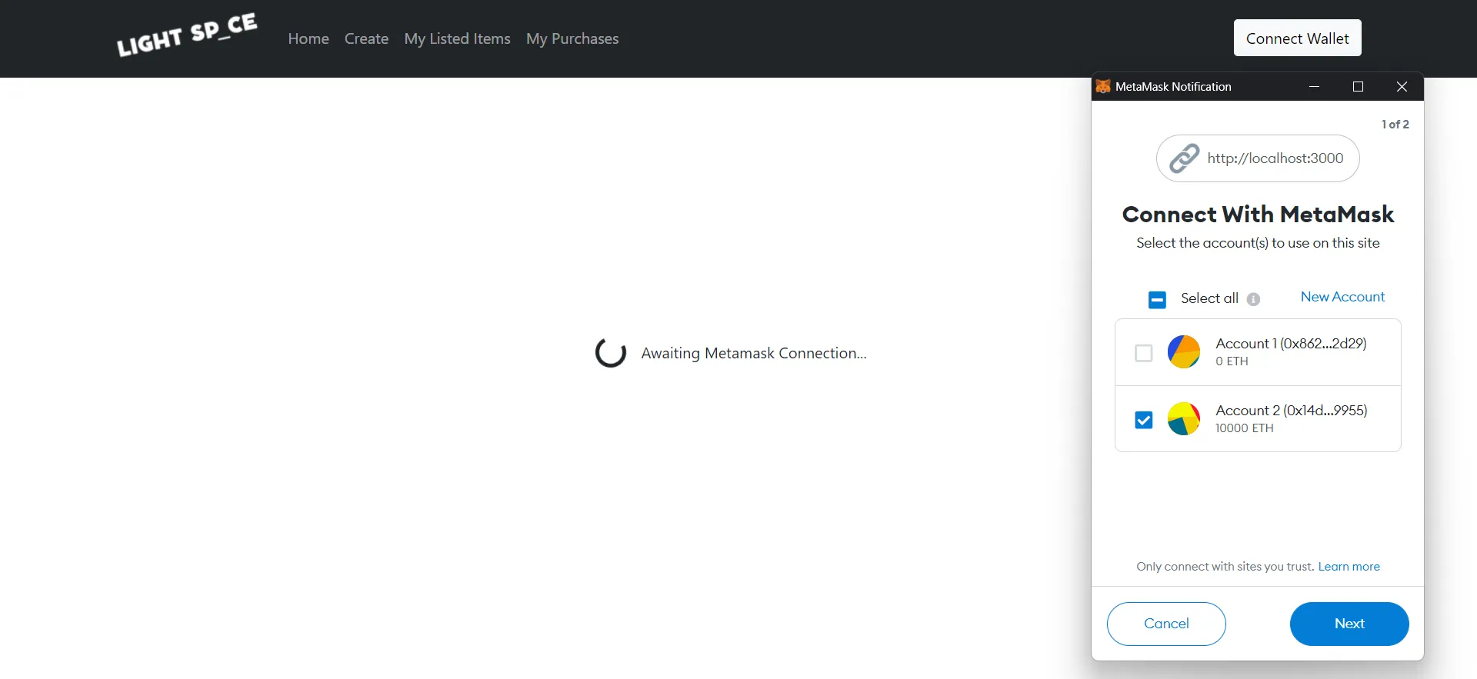
Task: Click the info icon next to Select all
Action: pos(1253,299)
